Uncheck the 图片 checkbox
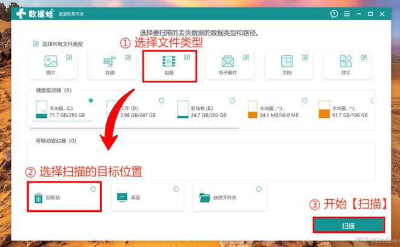Image resolution: width=400 pixels, height=247 pixels. [69, 57]
